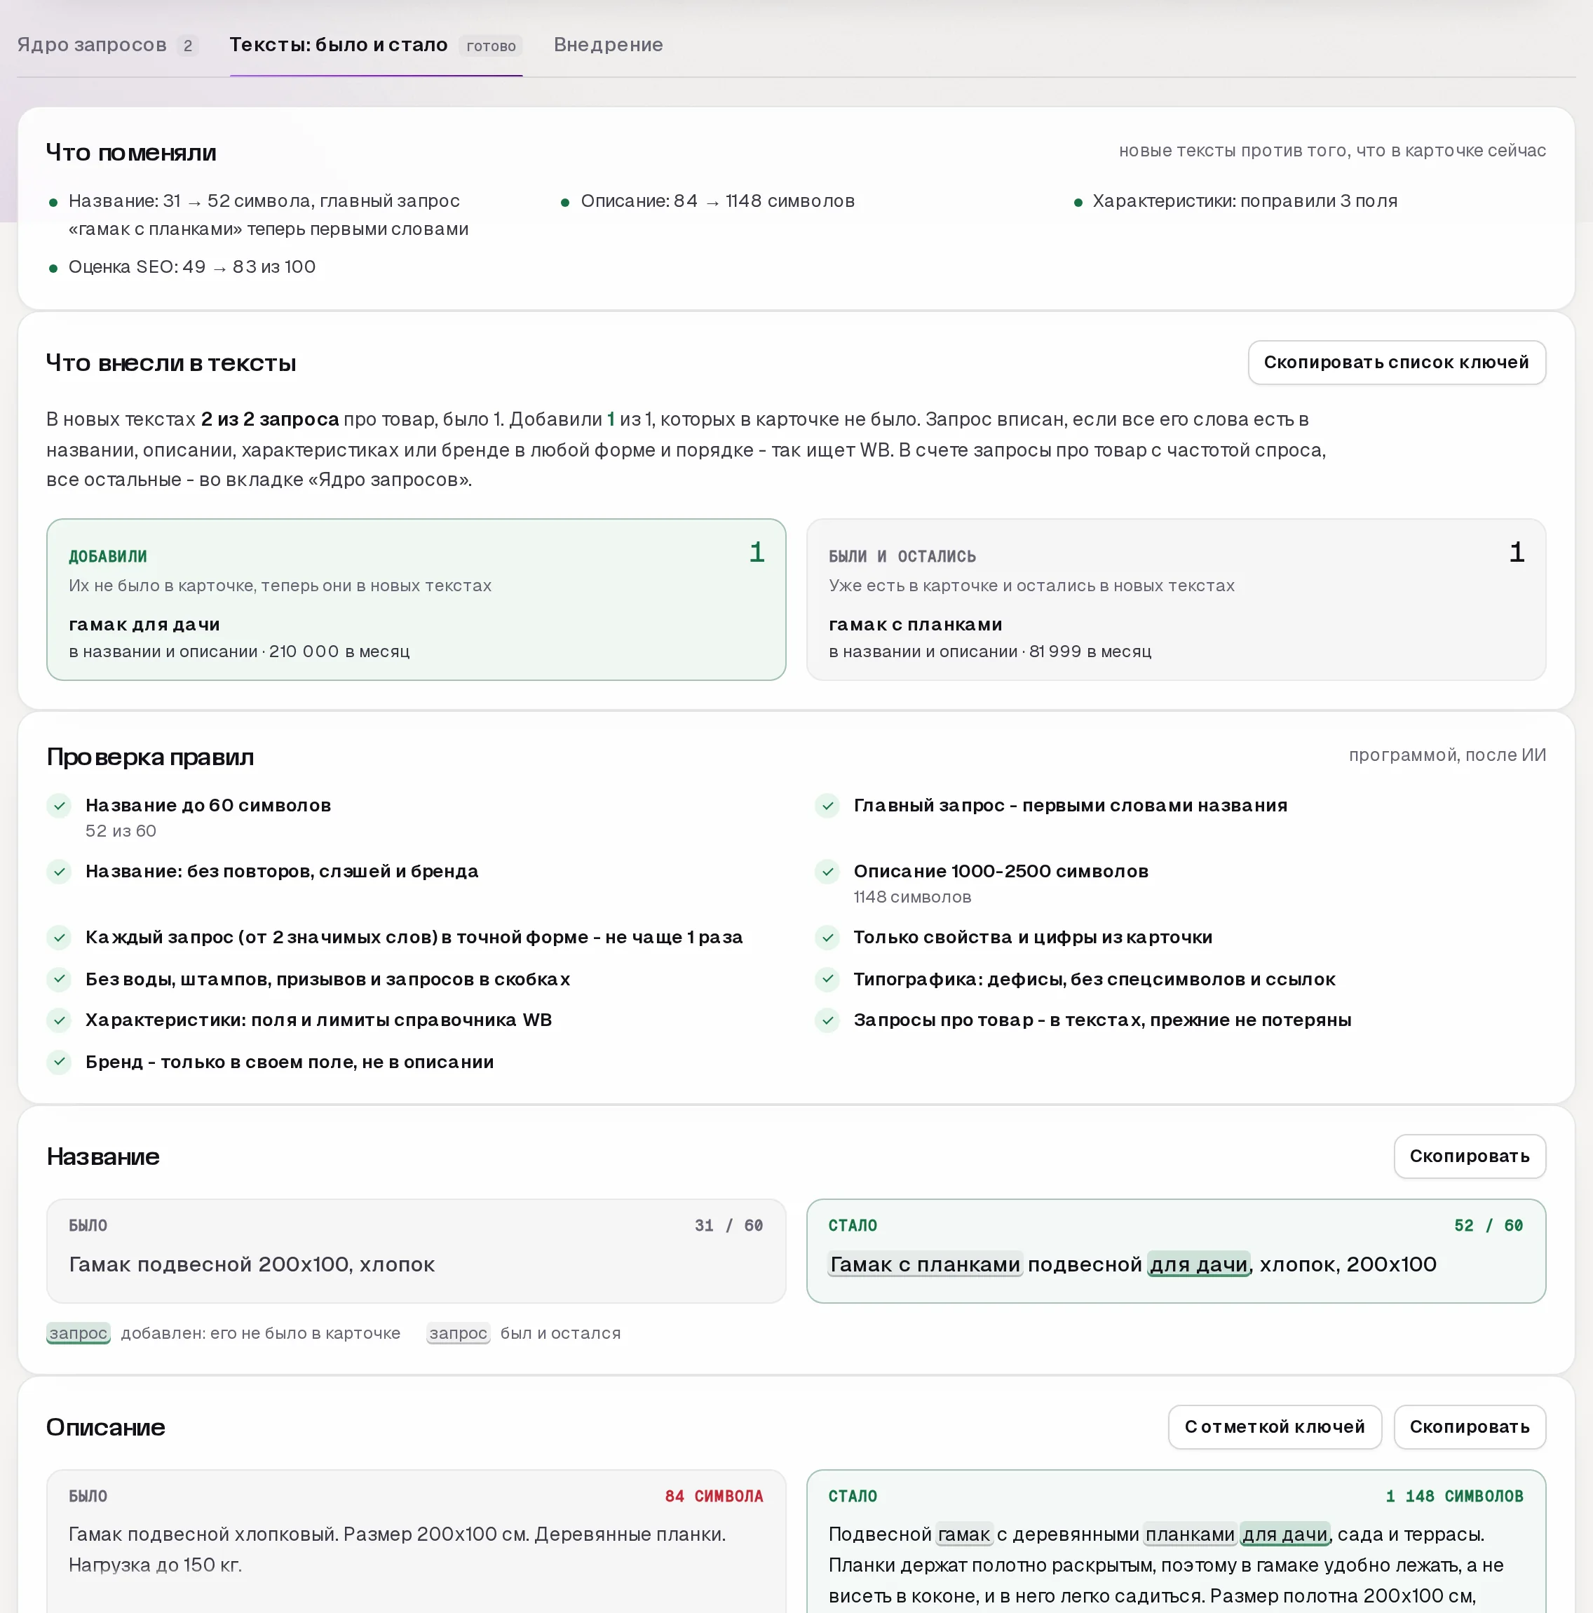Click the «гамак с планками» query in Были и остались
Image resolution: width=1593 pixels, height=1613 pixels.
point(915,624)
